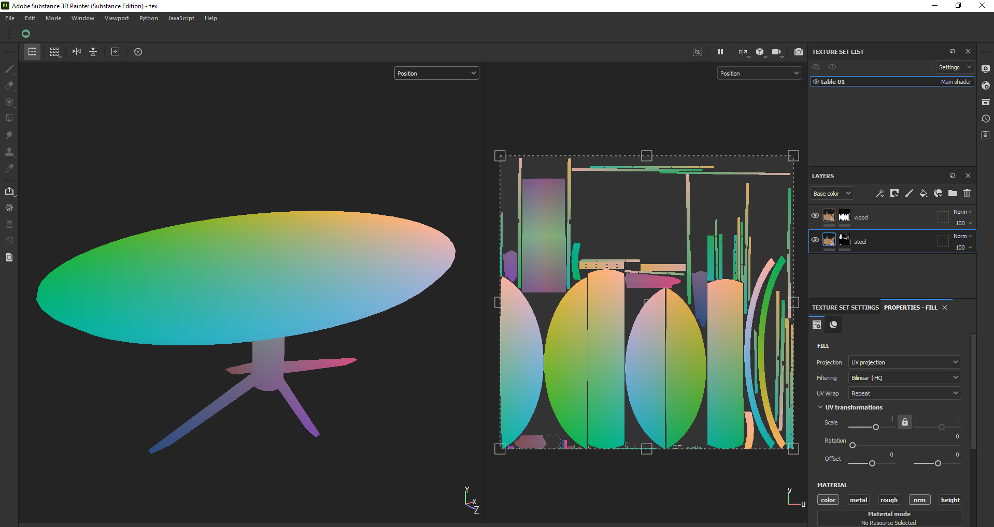The height and width of the screenshot is (527, 994).
Task: Add a mask to the layer
Action: coord(894,193)
